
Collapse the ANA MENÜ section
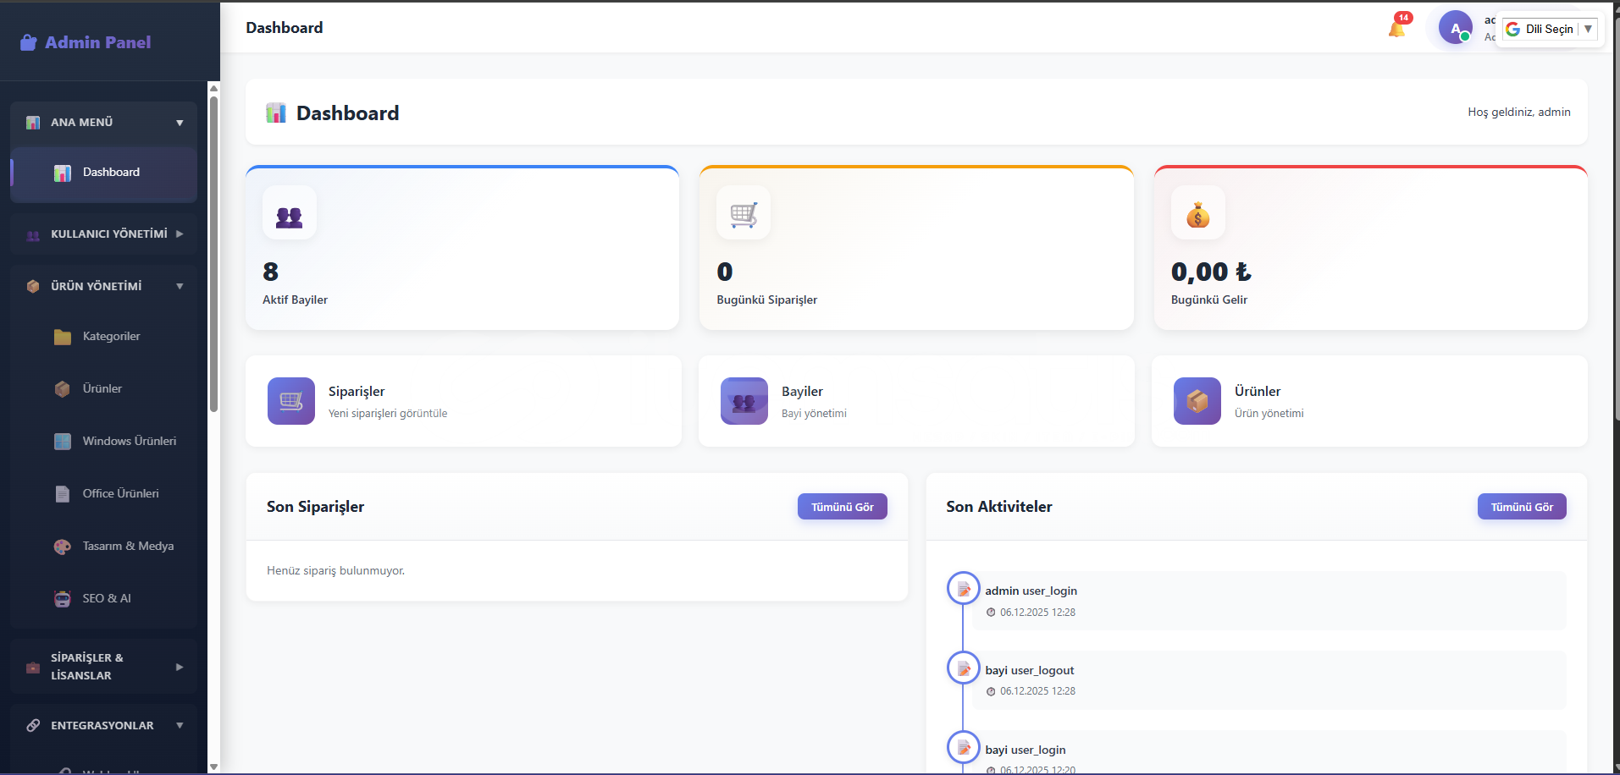(103, 123)
